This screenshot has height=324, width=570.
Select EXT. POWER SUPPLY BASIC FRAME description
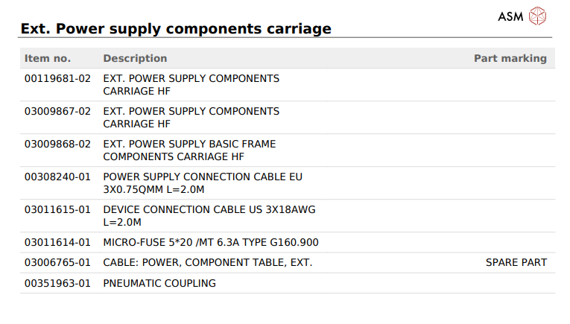[x=189, y=150]
